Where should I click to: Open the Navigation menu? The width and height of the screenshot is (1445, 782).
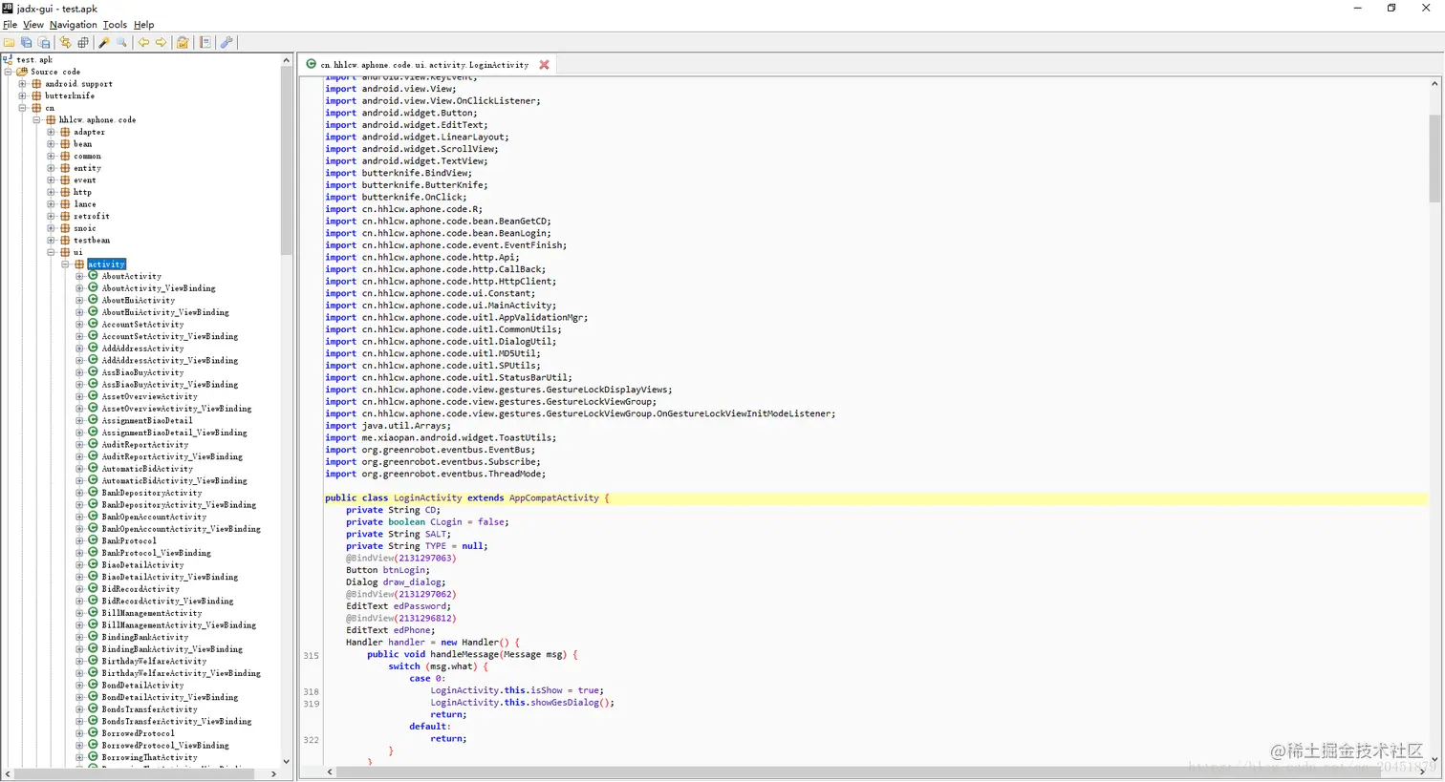[x=74, y=25]
